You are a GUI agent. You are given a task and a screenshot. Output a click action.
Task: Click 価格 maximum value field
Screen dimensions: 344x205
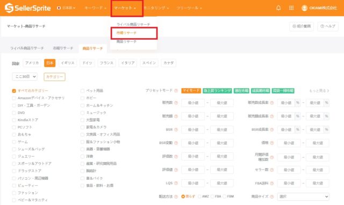click(x=318, y=143)
